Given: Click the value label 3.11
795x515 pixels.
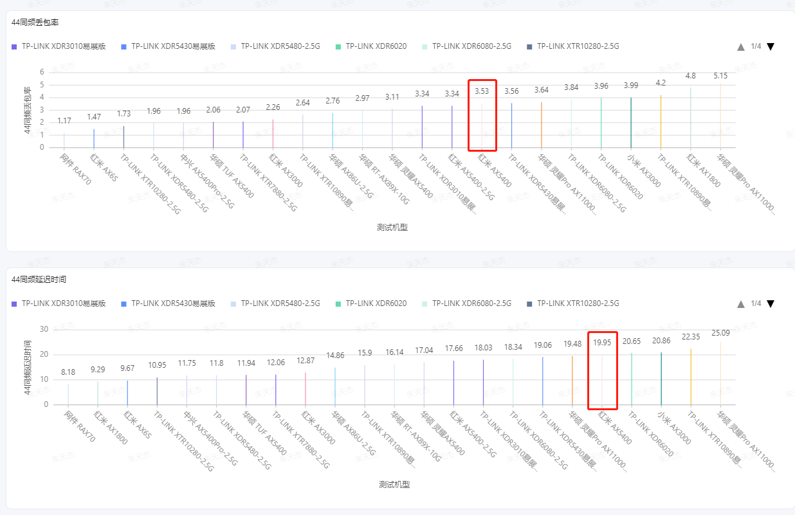Looking at the screenshot, I should (x=392, y=97).
